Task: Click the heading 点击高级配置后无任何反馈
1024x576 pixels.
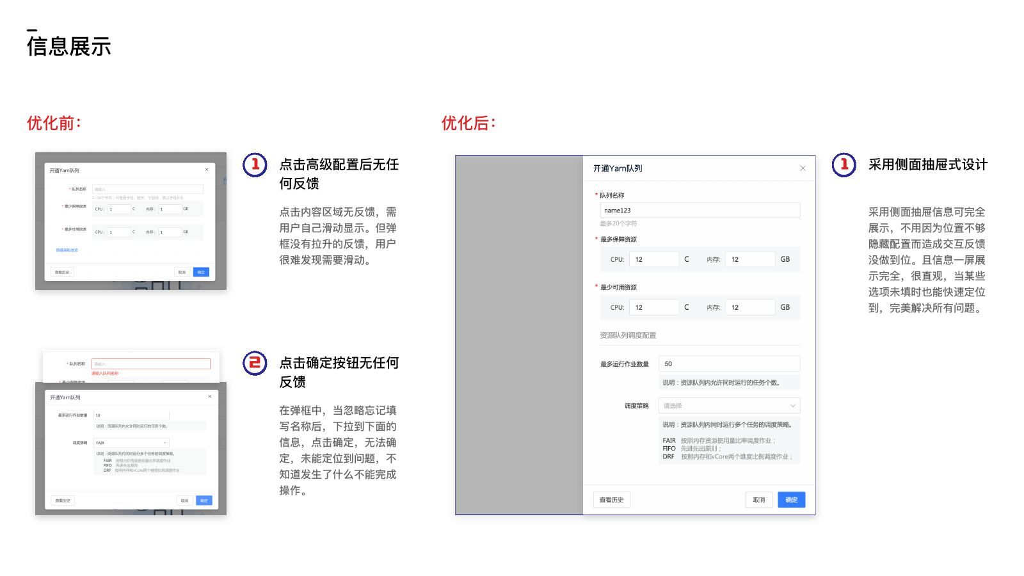Action: 339,174
